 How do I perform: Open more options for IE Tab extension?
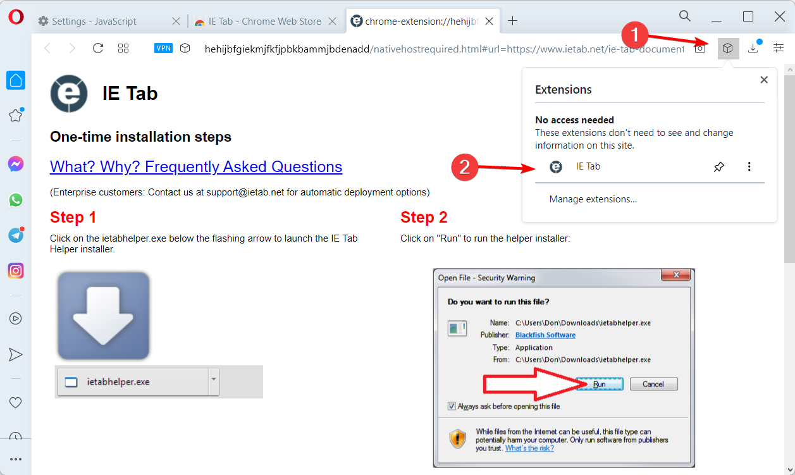click(749, 167)
